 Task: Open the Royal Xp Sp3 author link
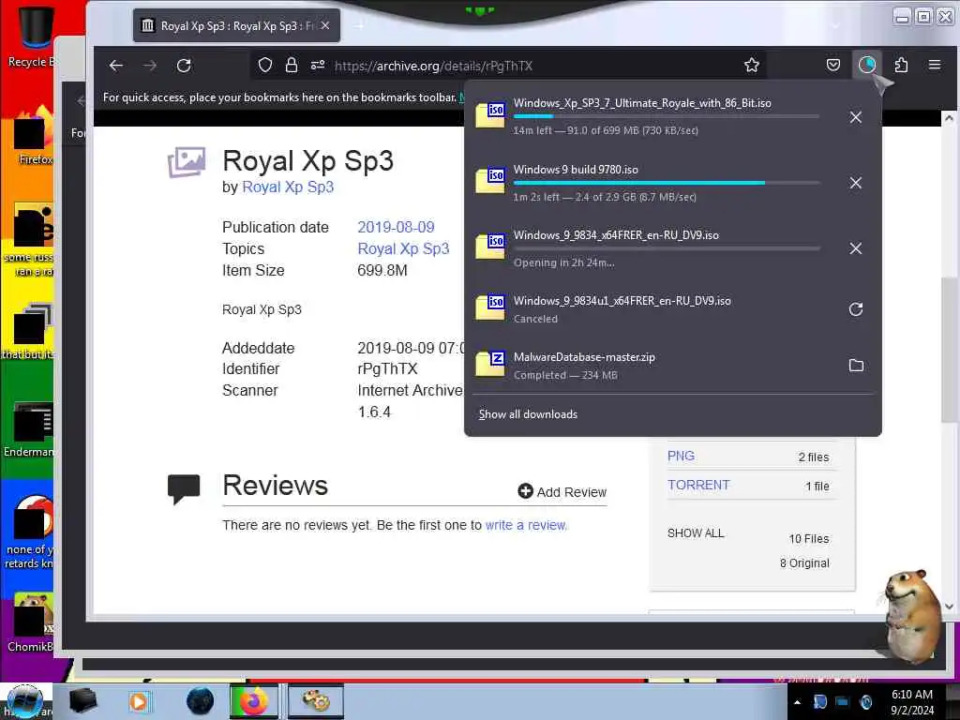tap(288, 187)
